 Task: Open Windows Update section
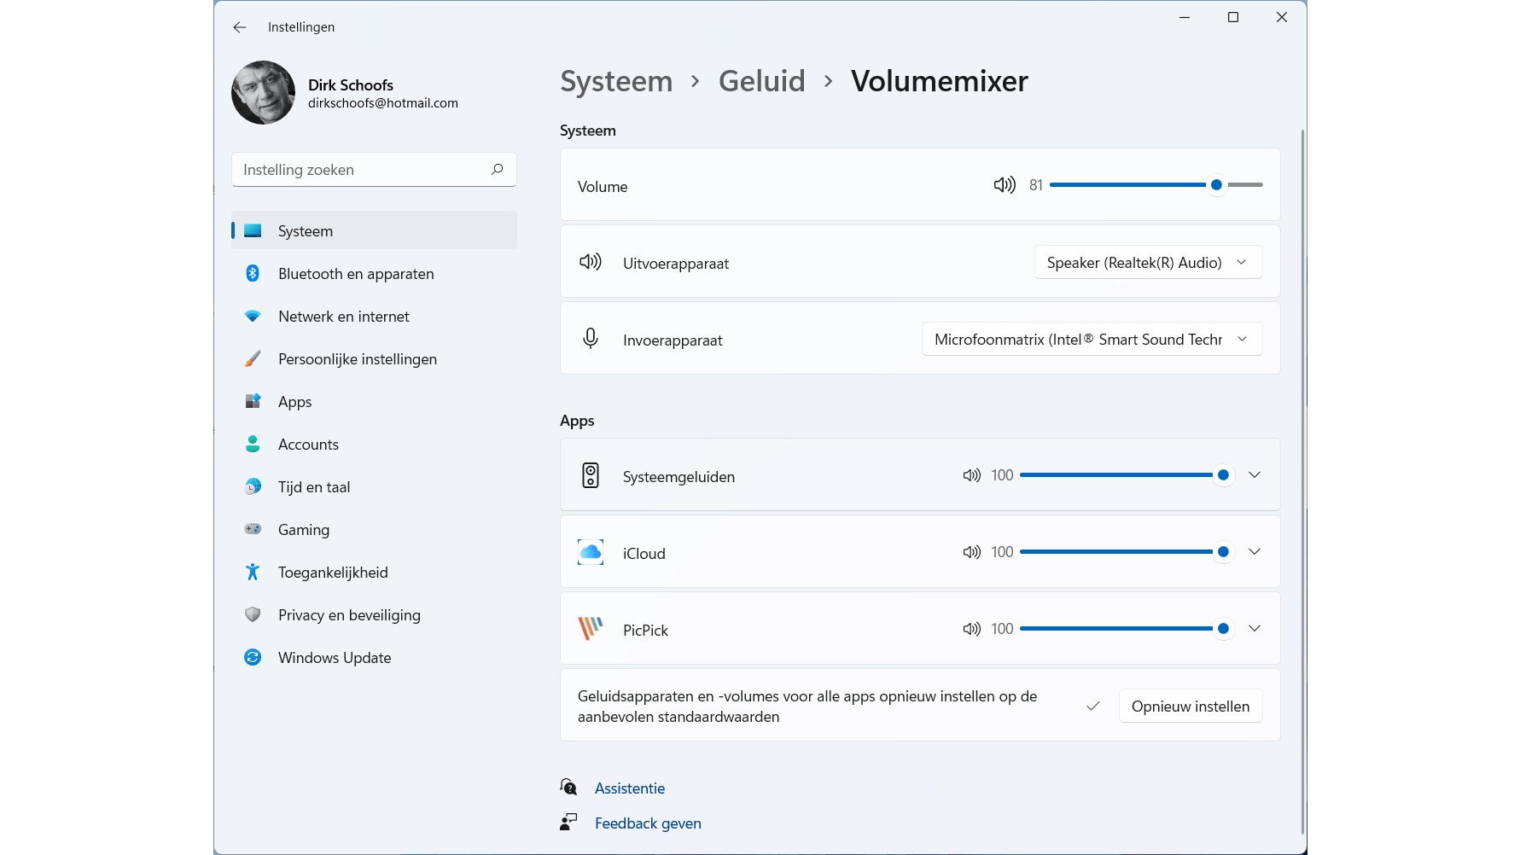click(x=335, y=658)
